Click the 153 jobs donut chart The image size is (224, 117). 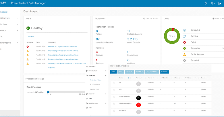[x=172, y=36]
